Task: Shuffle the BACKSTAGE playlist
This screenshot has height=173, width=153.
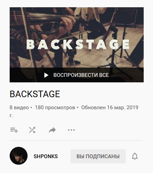Action: click(x=32, y=130)
